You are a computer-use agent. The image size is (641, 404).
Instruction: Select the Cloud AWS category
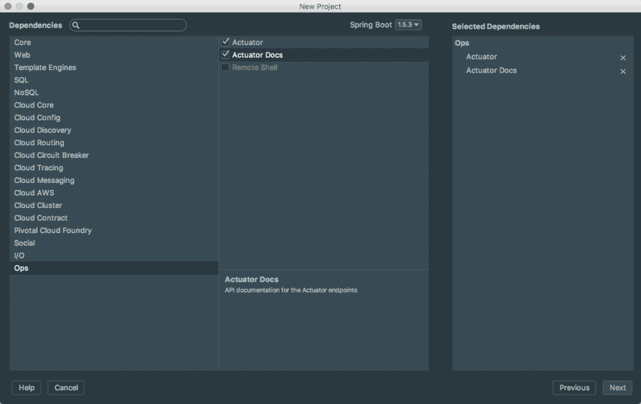tap(34, 193)
